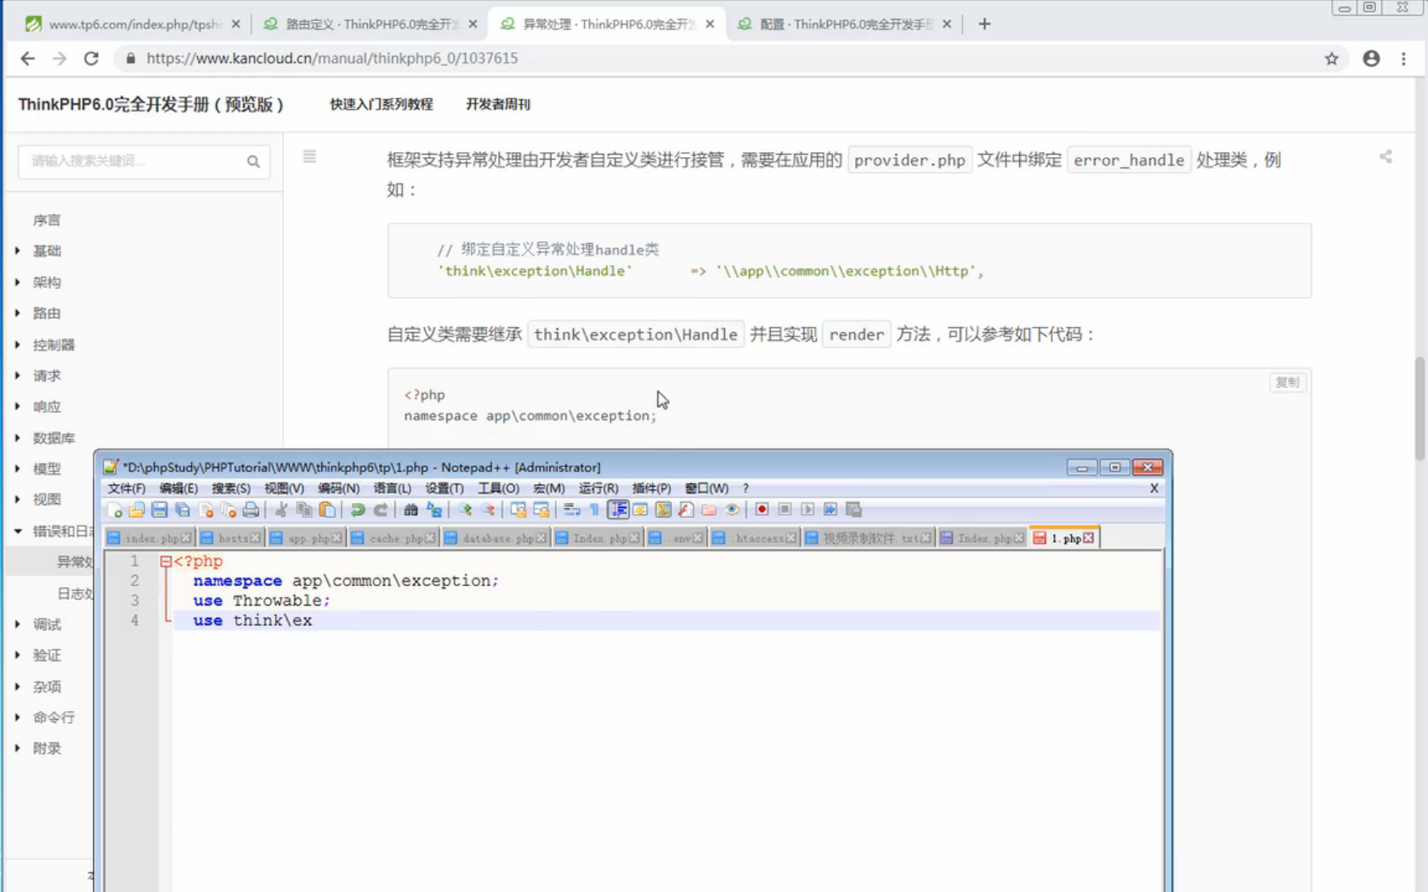Click 复制 button on code block
1428x892 pixels.
pos(1288,382)
